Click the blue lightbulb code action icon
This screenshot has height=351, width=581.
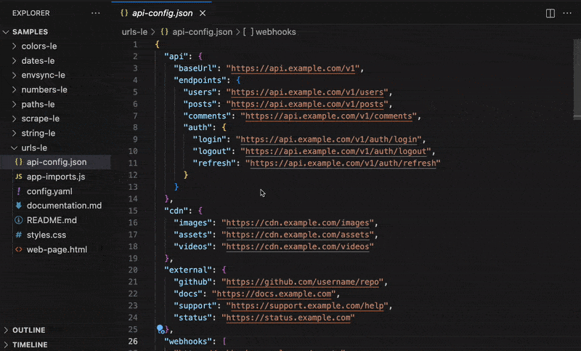tap(161, 328)
